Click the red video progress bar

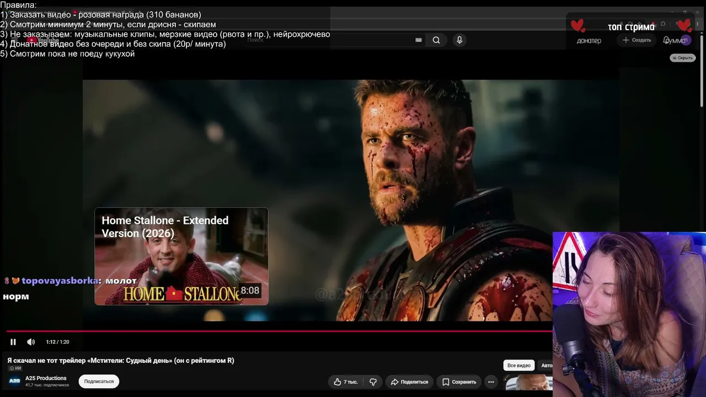pyautogui.click(x=279, y=331)
